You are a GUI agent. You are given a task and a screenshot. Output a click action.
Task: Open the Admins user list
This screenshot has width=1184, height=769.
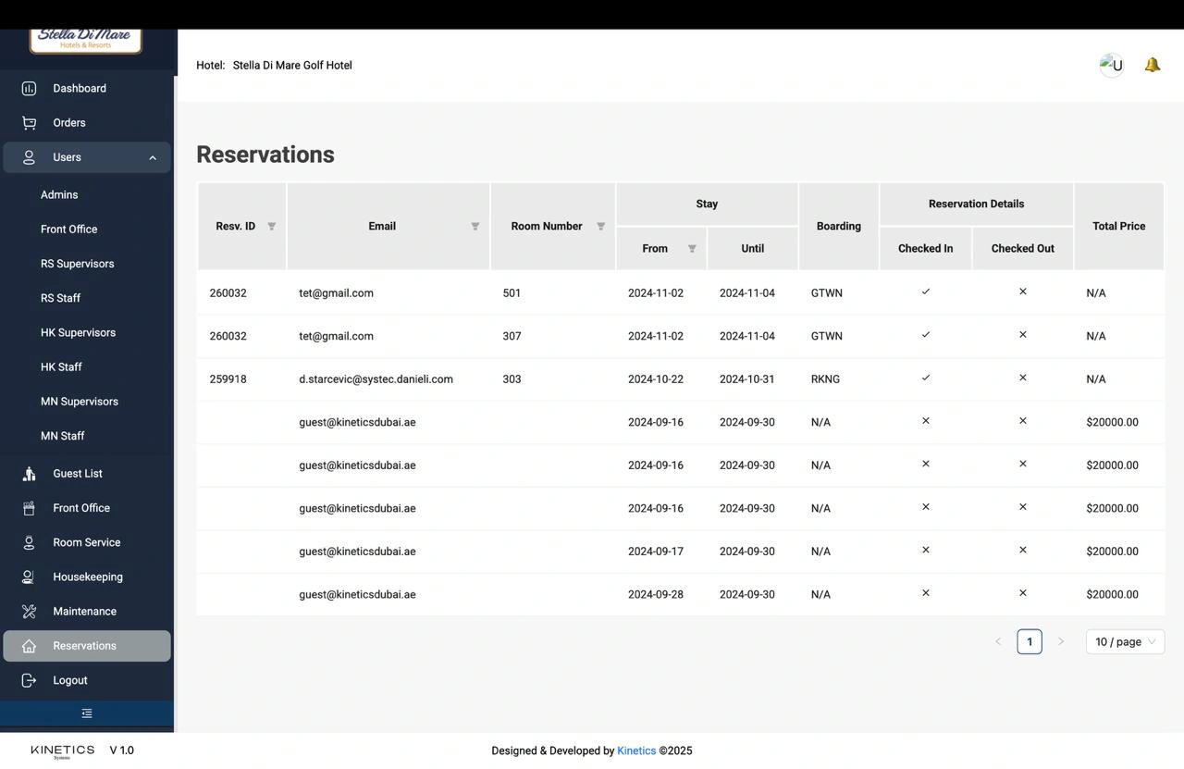click(x=59, y=195)
